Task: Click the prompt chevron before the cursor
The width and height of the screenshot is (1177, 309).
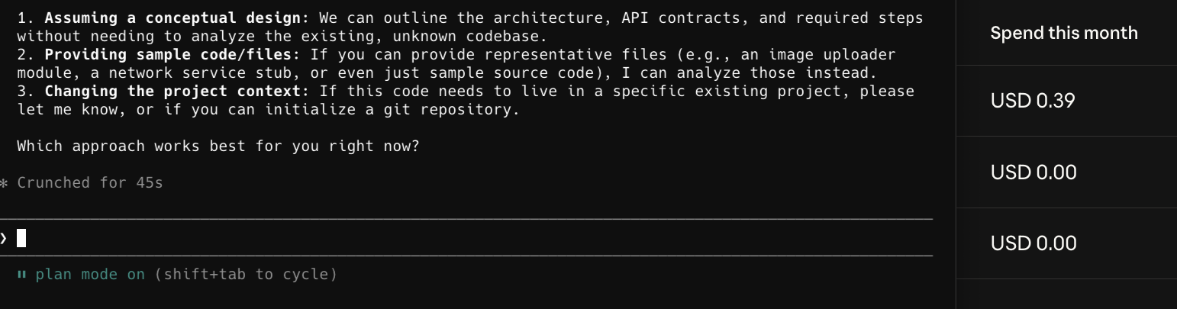Action: coord(3,238)
